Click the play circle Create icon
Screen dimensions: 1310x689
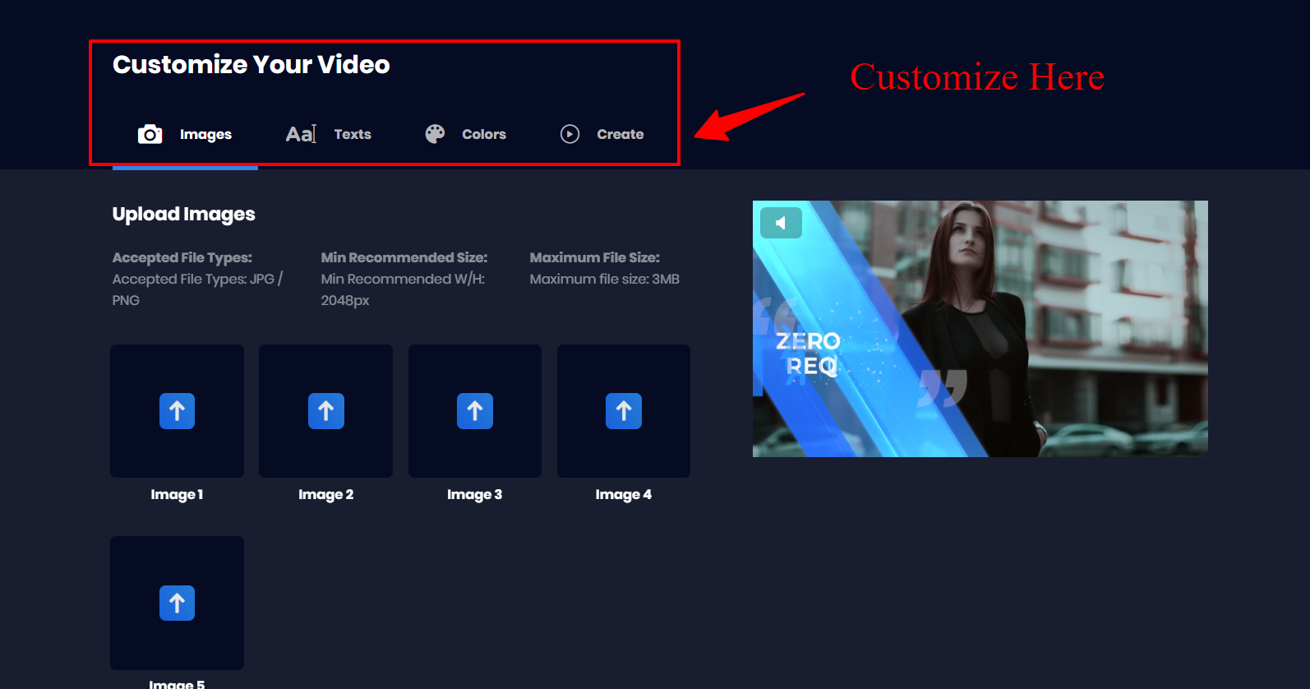[570, 134]
